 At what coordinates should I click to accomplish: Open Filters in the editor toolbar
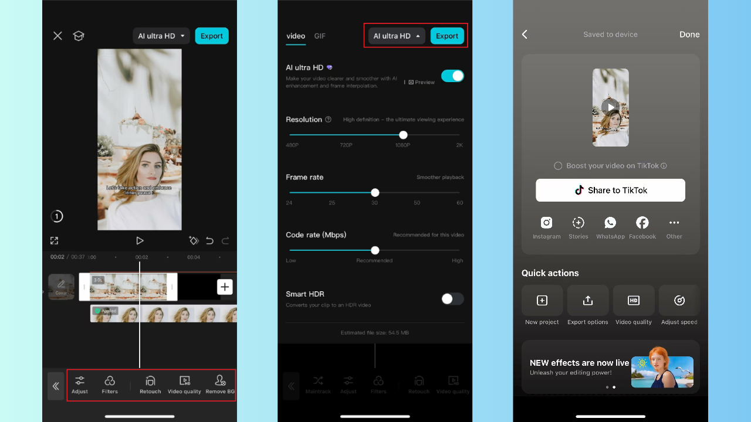(110, 385)
